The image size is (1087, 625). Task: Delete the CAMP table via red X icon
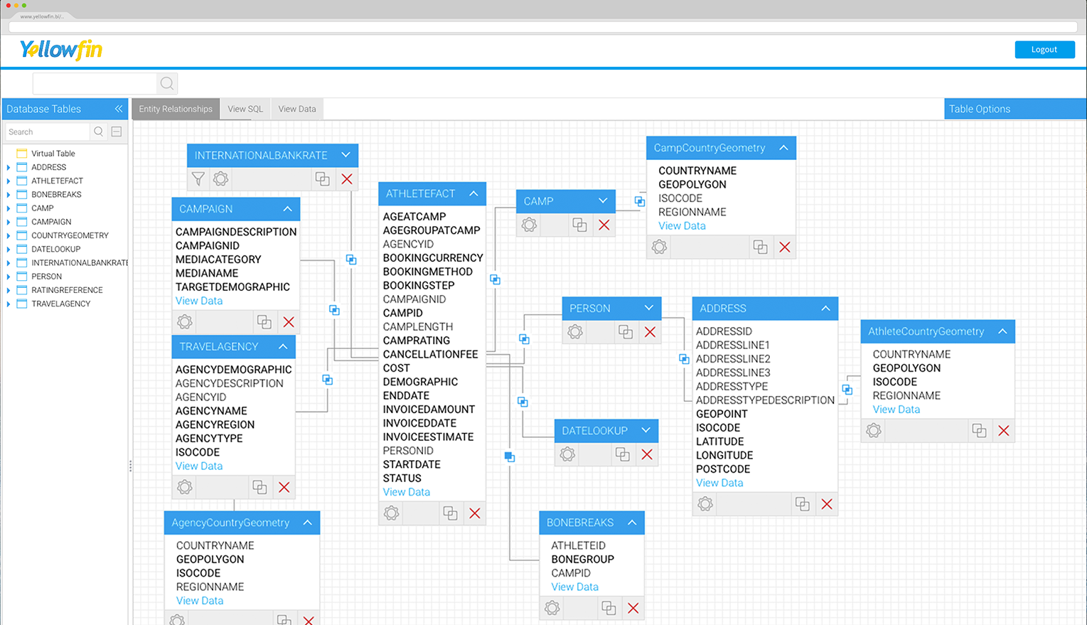point(605,225)
